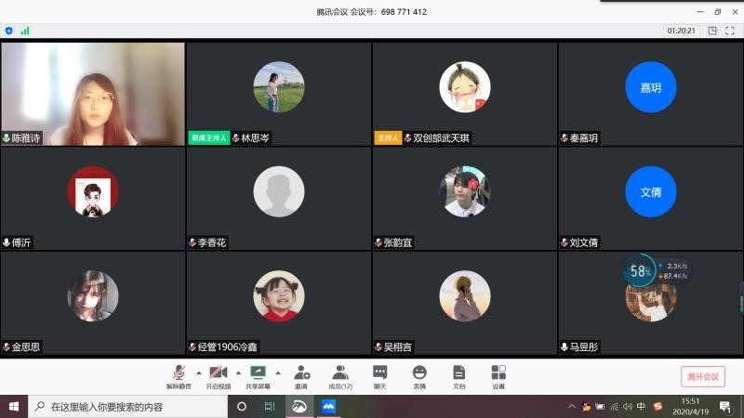Open the emoji (表情) reactions
This screenshot has height=418, width=744.
[x=419, y=375]
